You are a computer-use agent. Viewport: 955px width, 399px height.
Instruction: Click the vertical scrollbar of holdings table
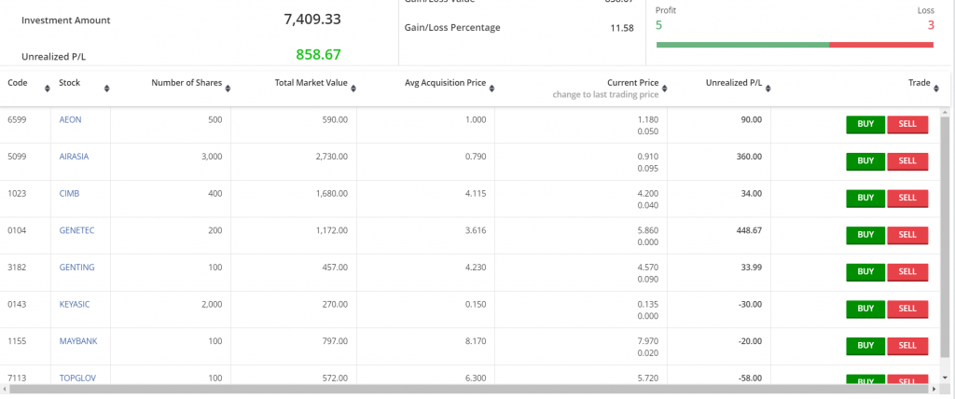point(946,238)
